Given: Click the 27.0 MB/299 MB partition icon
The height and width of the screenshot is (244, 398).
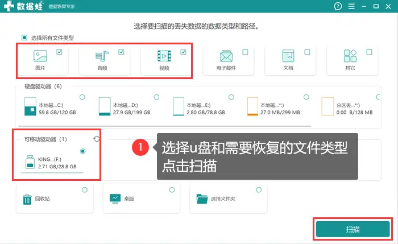Looking at the screenshot, I should tap(252, 106).
